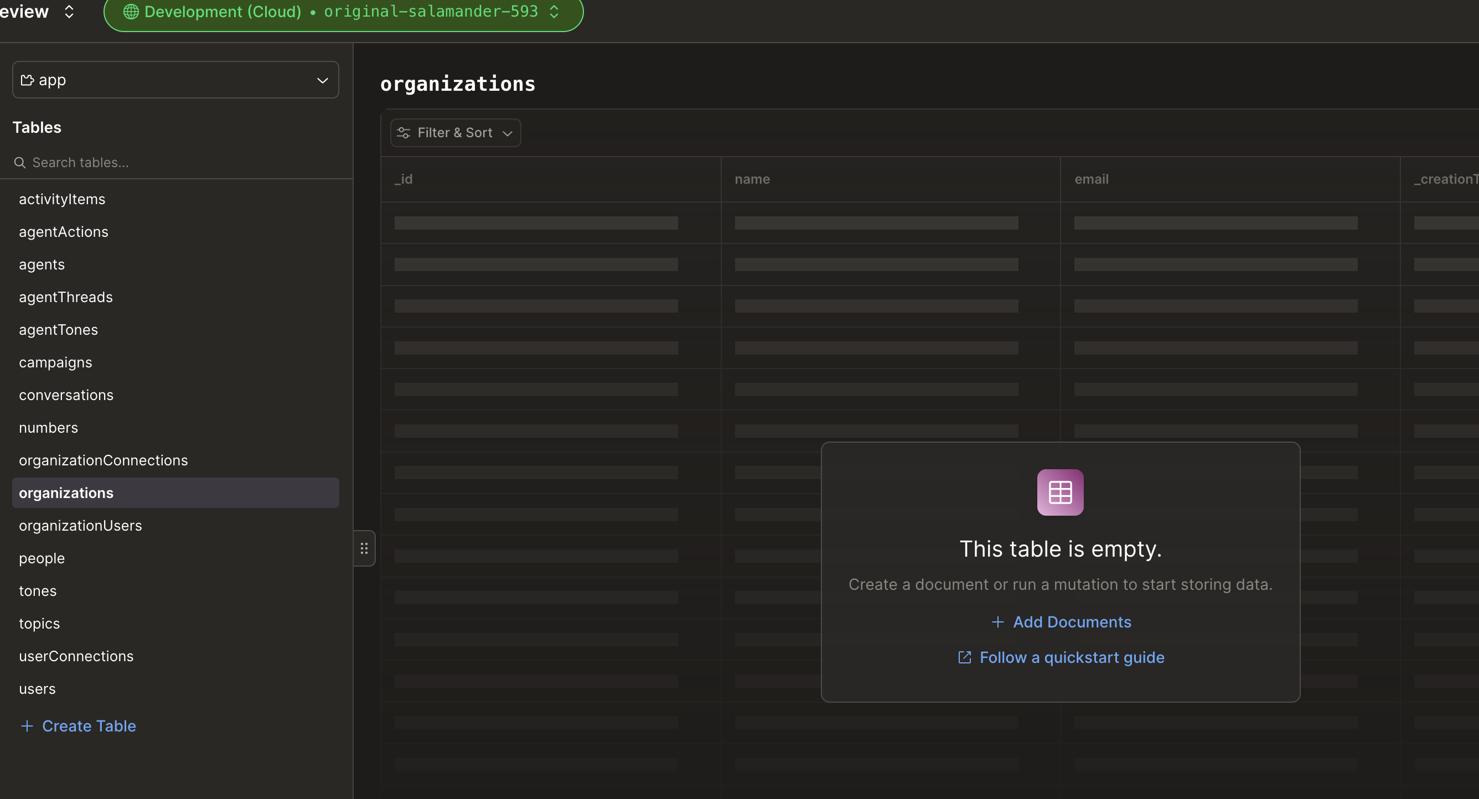Viewport: 1479px width, 799px height.
Task: Select the topics table
Action: pyautogui.click(x=175, y=624)
